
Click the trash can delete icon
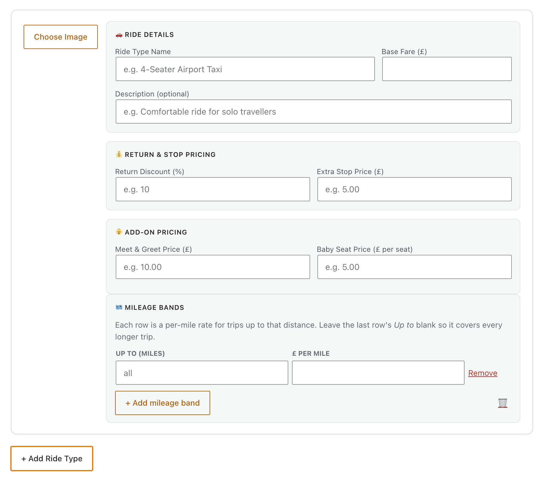coord(502,403)
